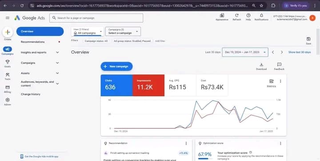Click Ad group status filter chip
320x161 pixels.
click(132, 41)
